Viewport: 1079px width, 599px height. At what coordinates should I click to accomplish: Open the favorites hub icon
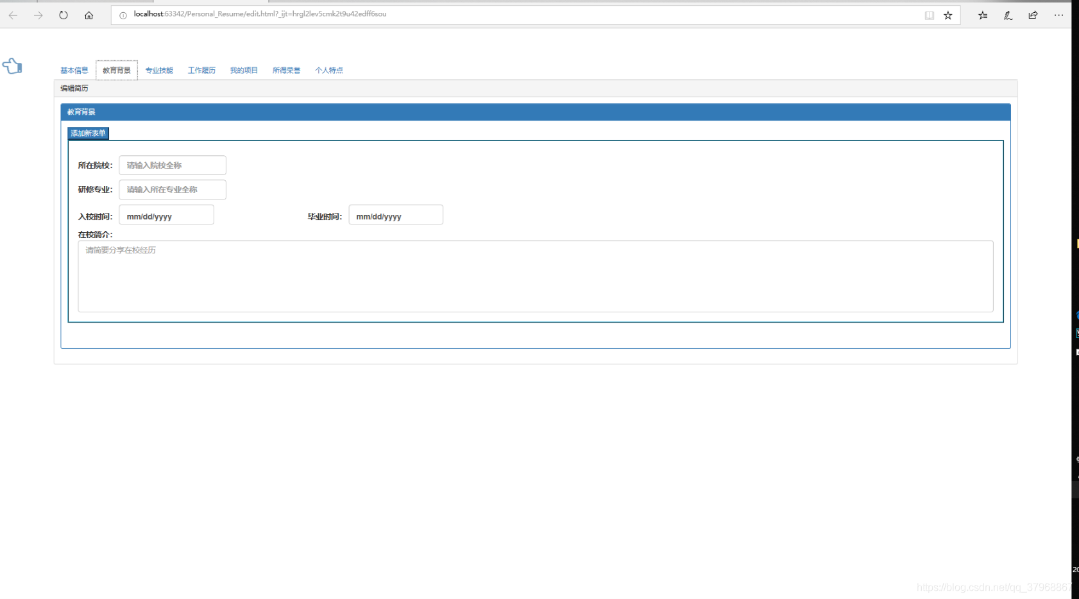tap(983, 15)
